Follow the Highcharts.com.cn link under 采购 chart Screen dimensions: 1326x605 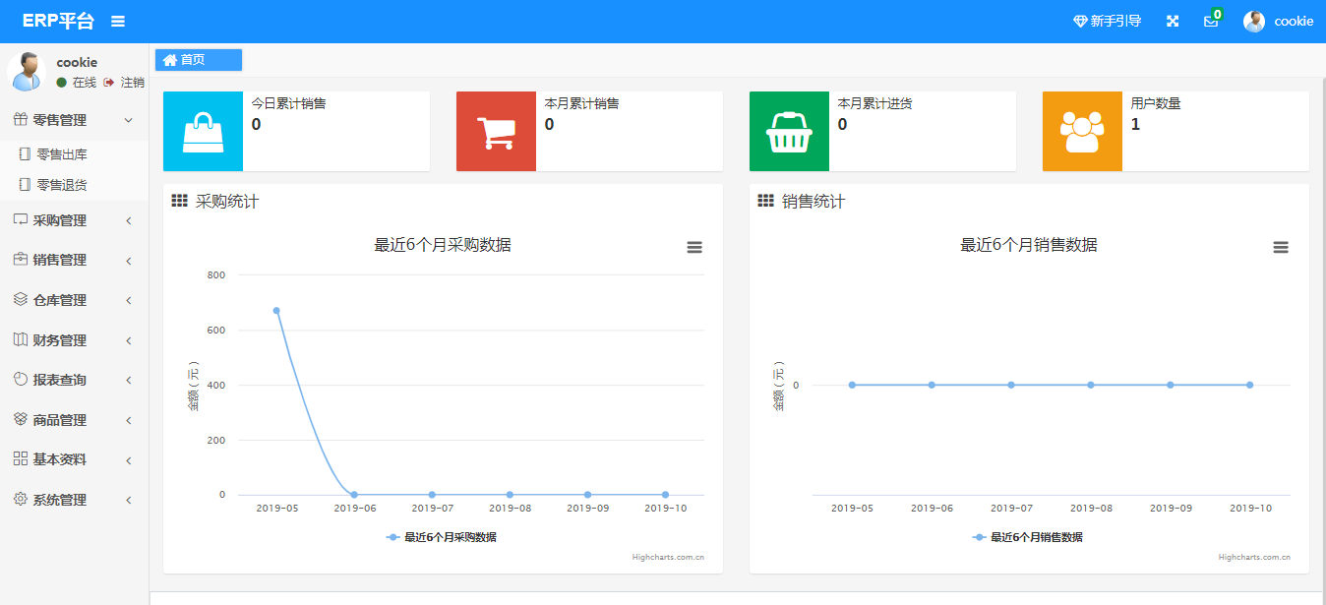click(x=668, y=557)
